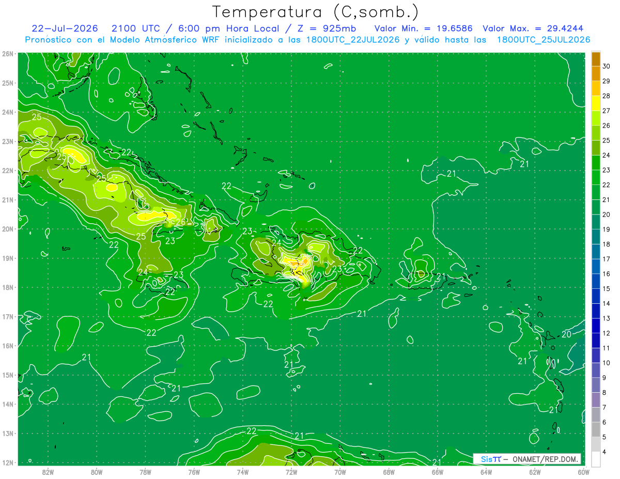Click the legend scale label "30"
620x479 pixels.
pos(607,66)
